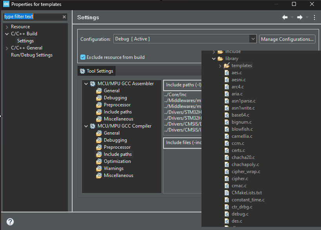
Task: Click the Help question mark icon
Action: click(x=10, y=222)
